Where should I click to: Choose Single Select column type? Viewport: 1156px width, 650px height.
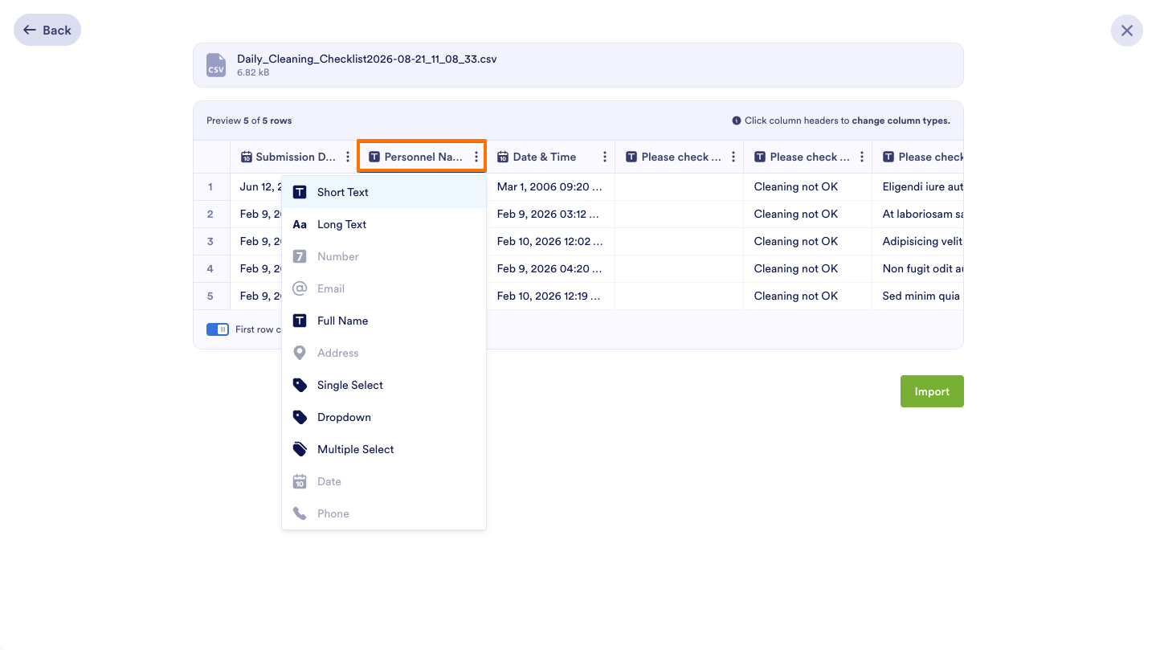coord(384,385)
